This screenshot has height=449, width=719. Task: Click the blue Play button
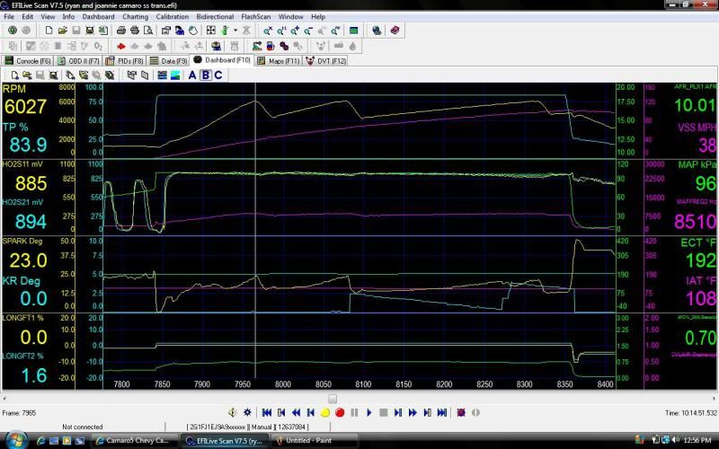tap(368, 412)
